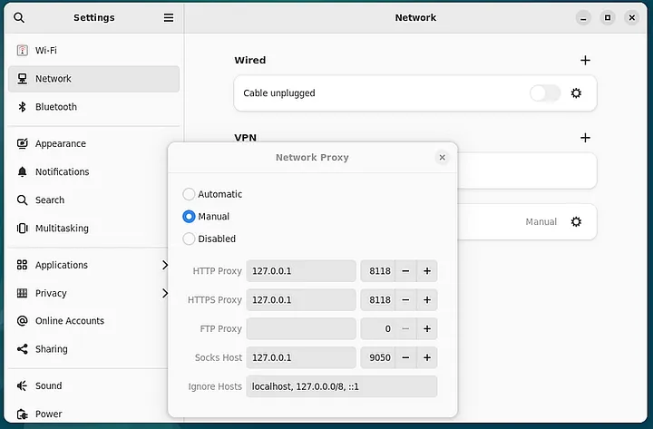Click the HTTPS Proxy address field
The height and width of the screenshot is (429, 653).
pos(301,300)
